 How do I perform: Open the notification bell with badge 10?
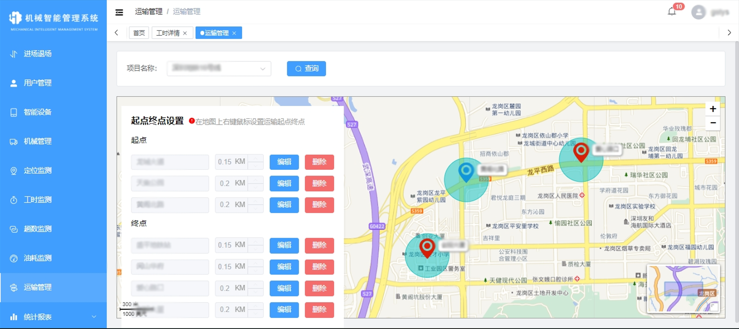pos(672,11)
